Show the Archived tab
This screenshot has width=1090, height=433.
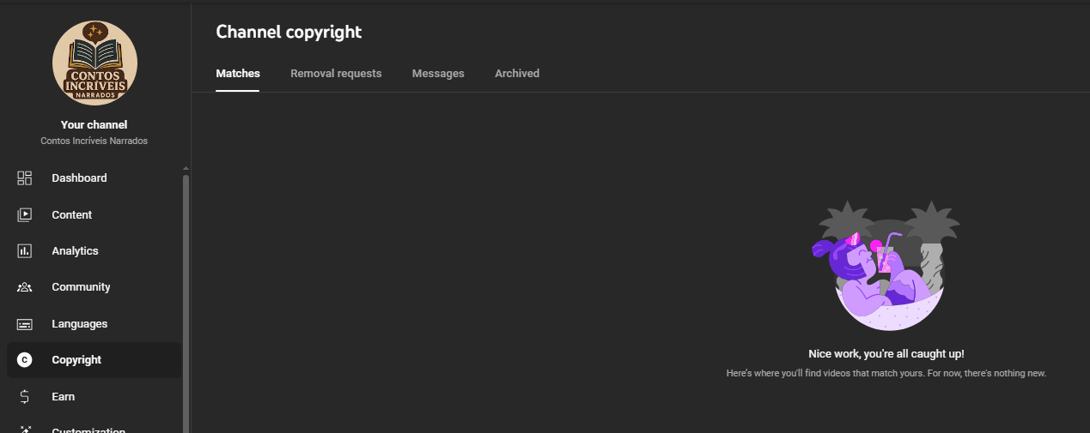click(517, 74)
